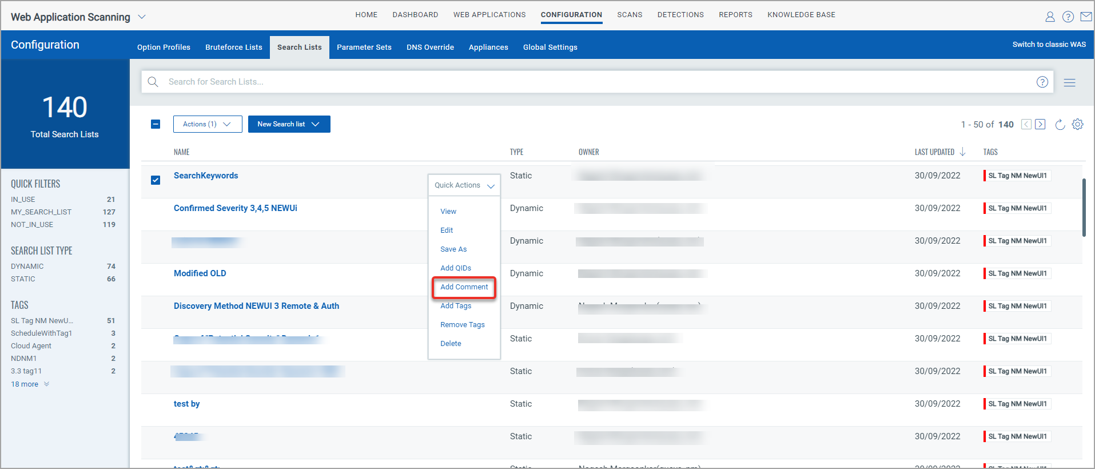Open the user account icon
This screenshot has height=469, width=1095.
tap(1050, 17)
